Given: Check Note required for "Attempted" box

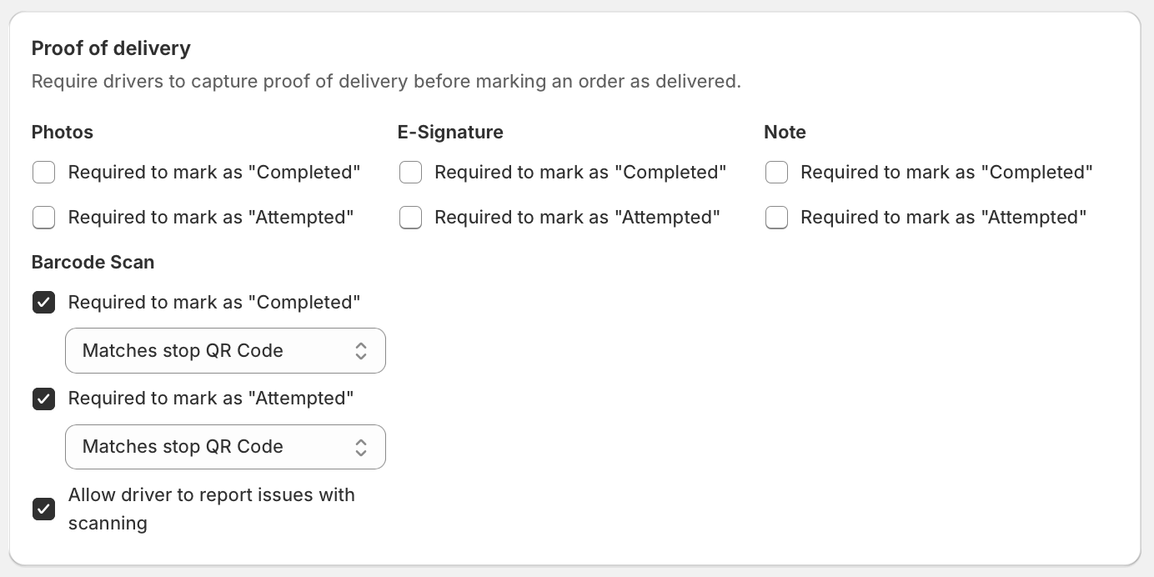Looking at the screenshot, I should [x=776, y=218].
